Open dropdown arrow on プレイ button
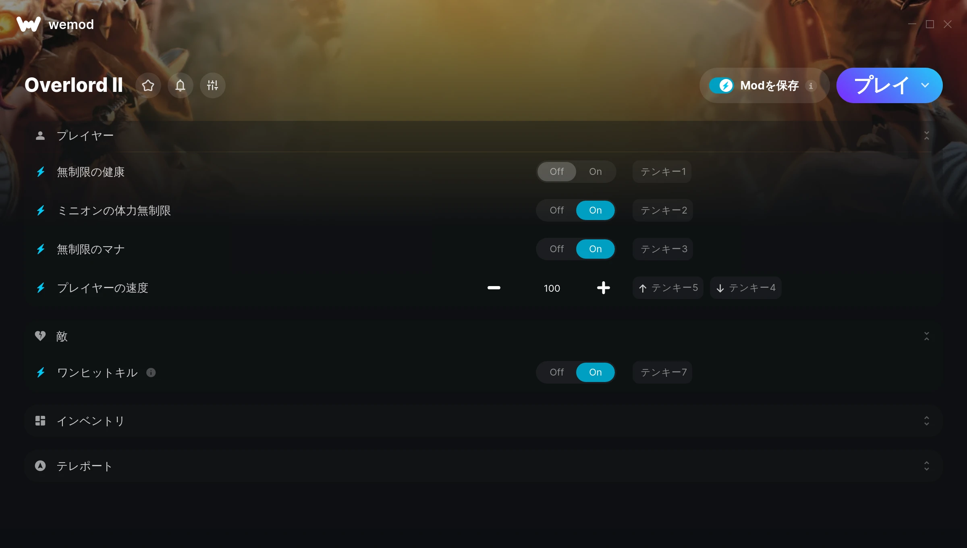The height and width of the screenshot is (548, 967). [925, 85]
